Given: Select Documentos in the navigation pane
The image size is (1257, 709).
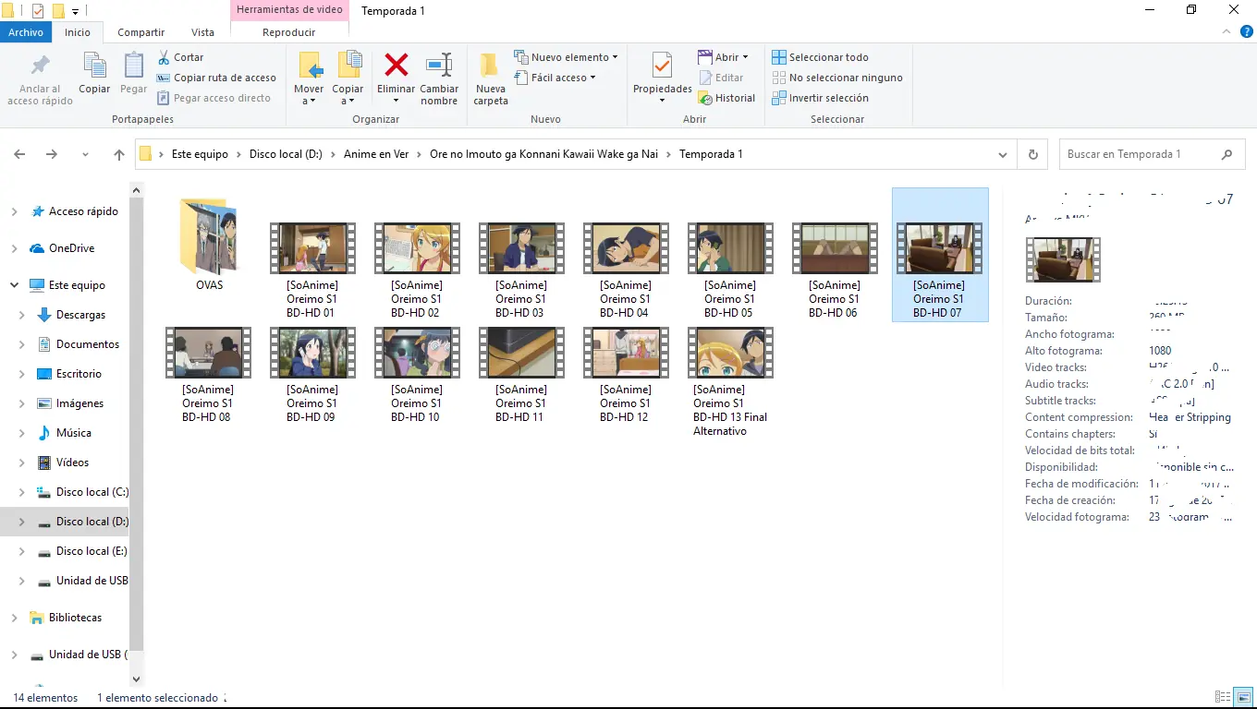Looking at the screenshot, I should click(87, 344).
